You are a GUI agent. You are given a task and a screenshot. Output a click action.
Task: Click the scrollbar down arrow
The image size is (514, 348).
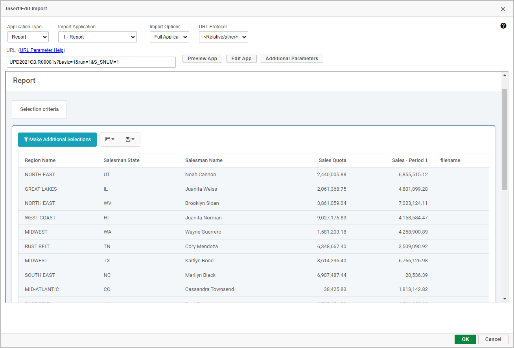click(x=505, y=299)
